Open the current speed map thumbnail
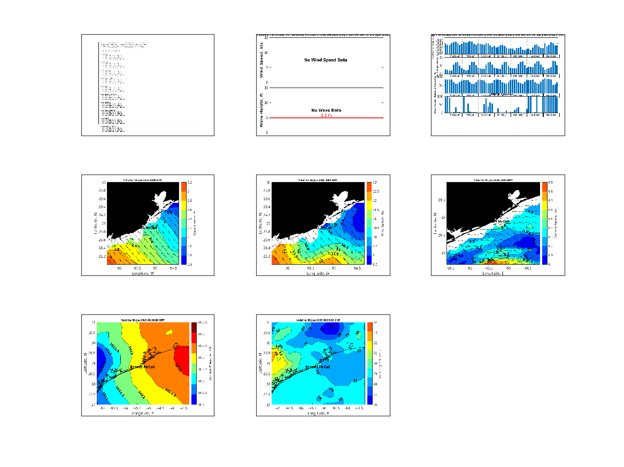 coord(498,225)
